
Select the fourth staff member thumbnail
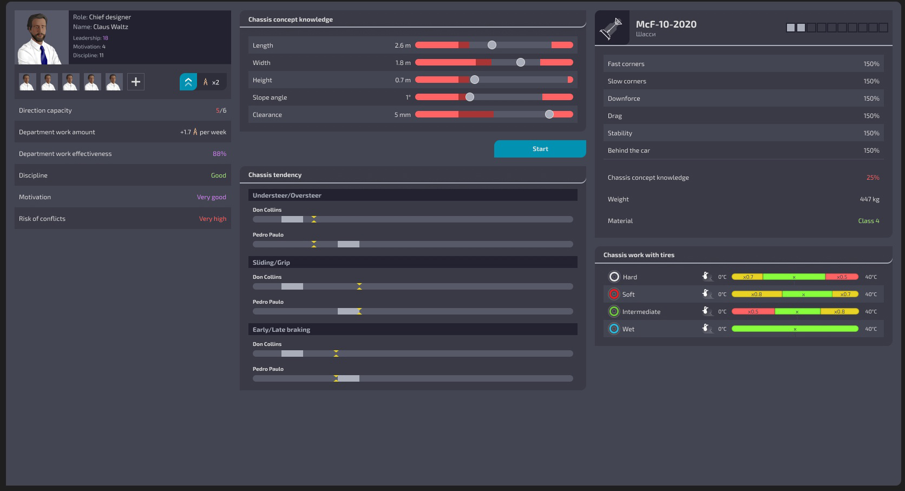[93, 82]
